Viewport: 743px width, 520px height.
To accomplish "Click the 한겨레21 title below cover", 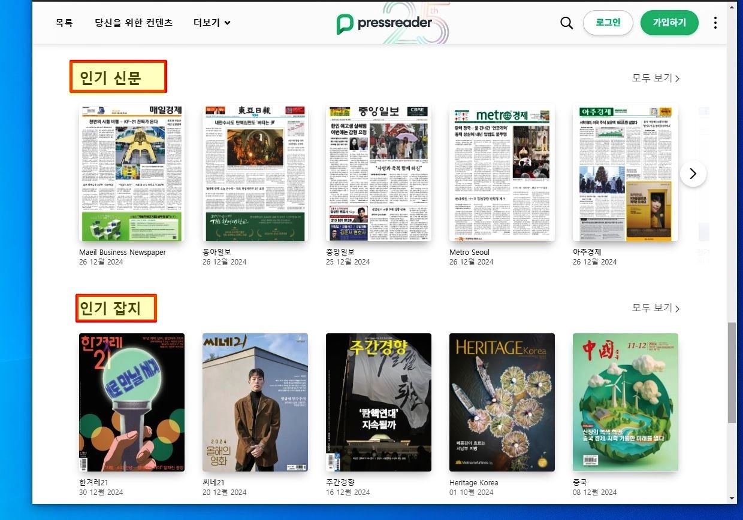I will [x=93, y=482].
